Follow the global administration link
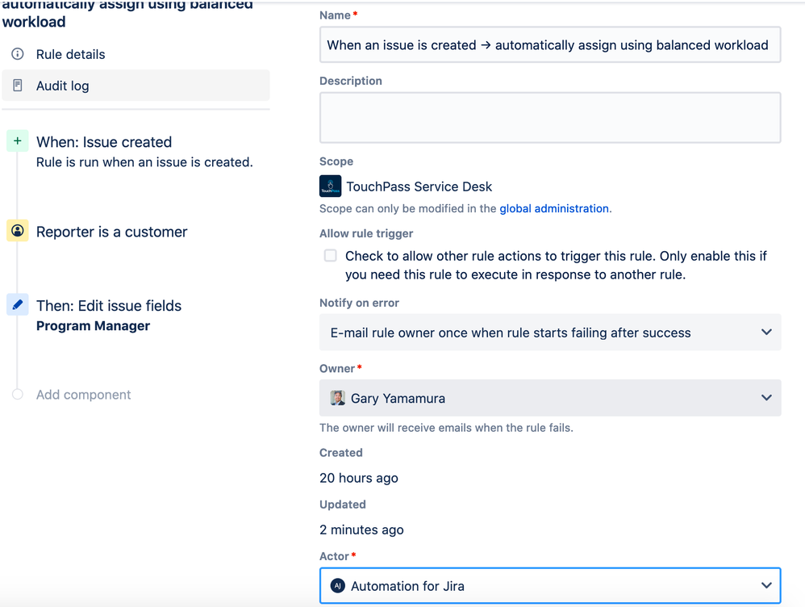Viewport: 805px width, 607px height. (554, 208)
